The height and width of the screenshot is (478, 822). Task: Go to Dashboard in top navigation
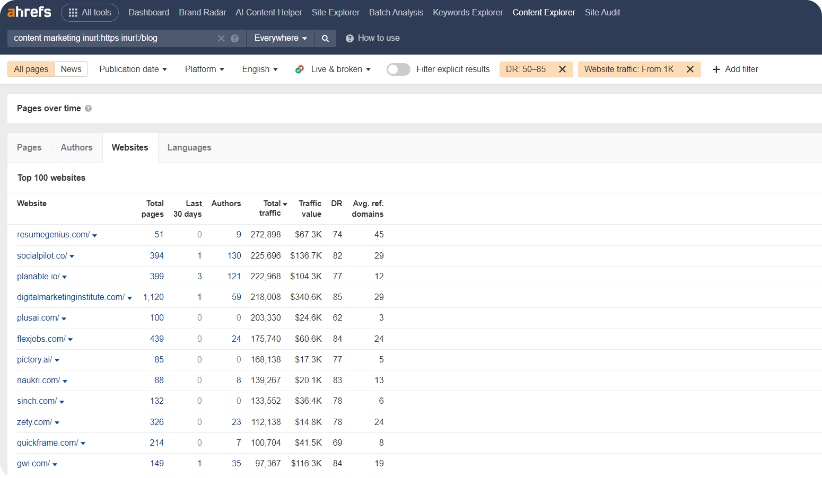point(149,12)
